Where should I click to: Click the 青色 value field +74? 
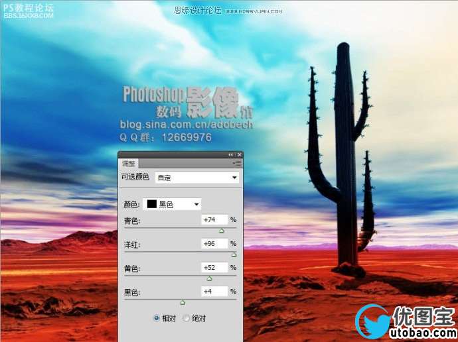214,219
